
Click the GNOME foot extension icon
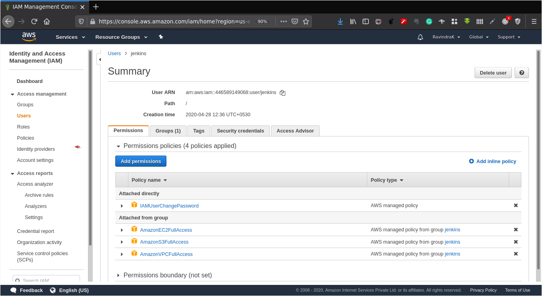(x=391, y=21)
